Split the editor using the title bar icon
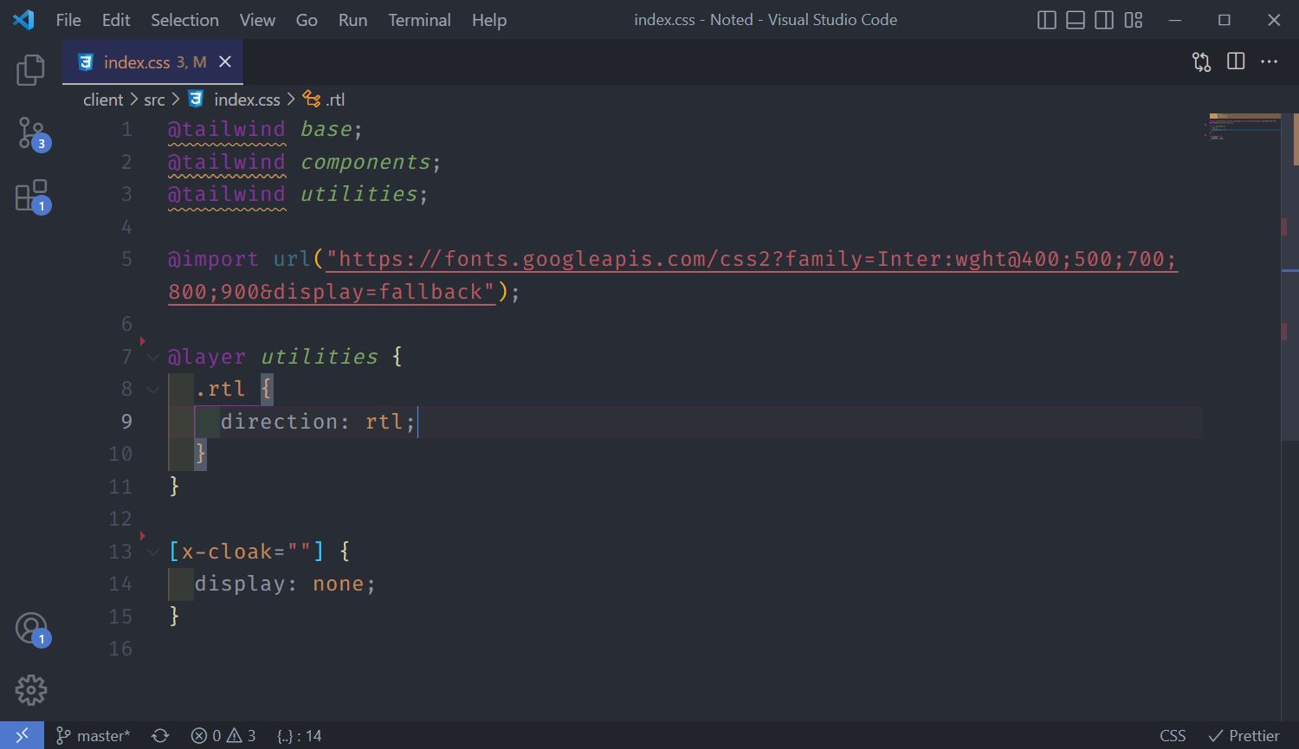The width and height of the screenshot is (1299, 749). point(1235,61)
